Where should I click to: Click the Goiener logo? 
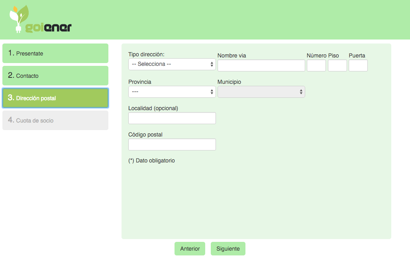coord(40,20)
